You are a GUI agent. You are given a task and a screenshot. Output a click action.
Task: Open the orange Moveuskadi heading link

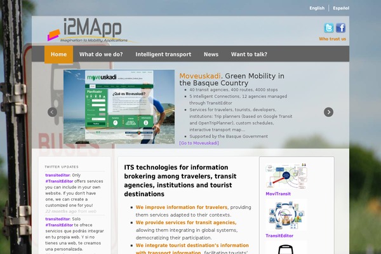pos(200,76)
